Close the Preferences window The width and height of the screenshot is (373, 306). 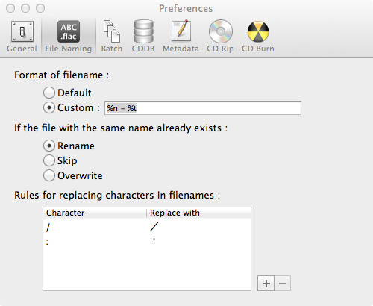10,8
